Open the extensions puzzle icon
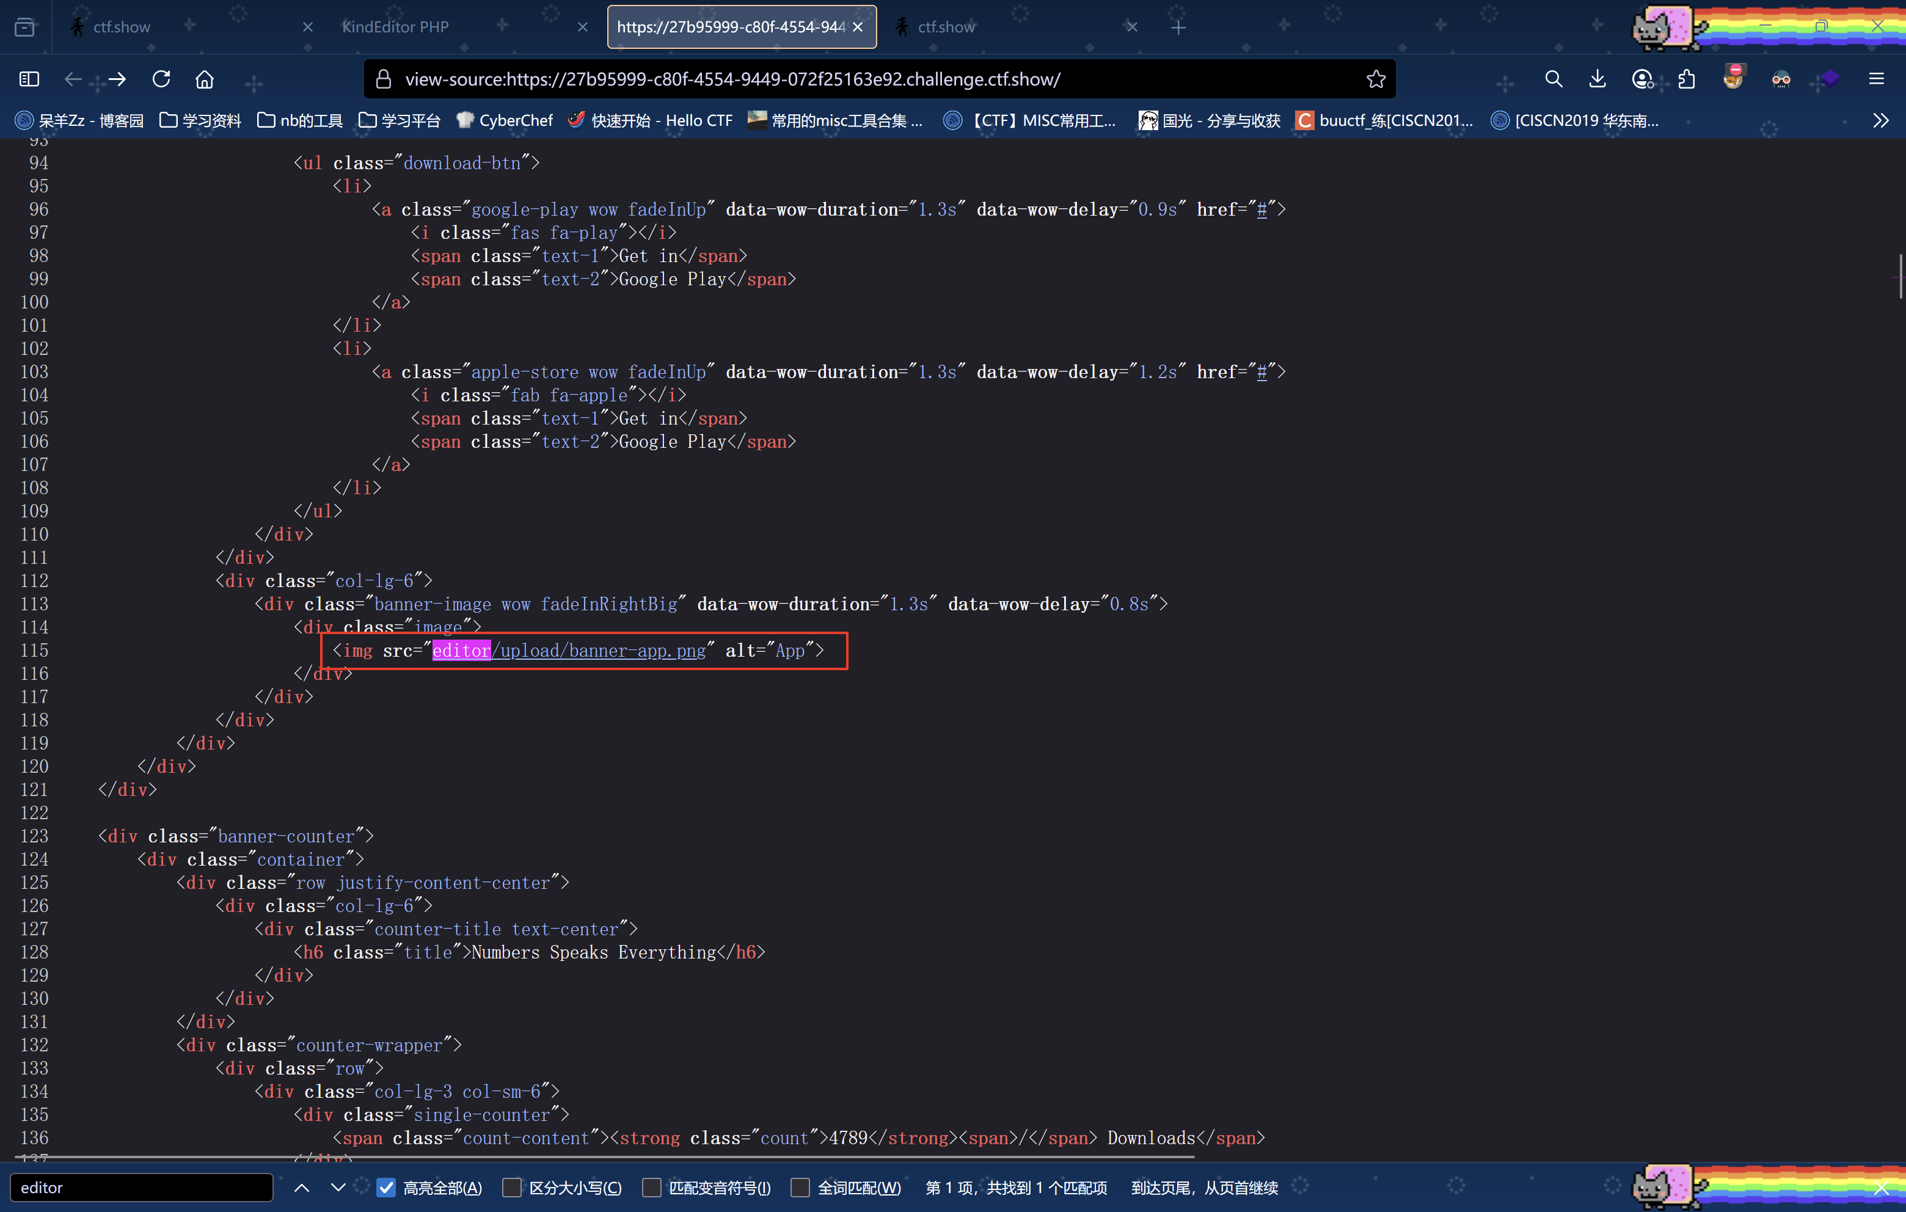The image size is (1906, 1212). click(x=1687, y=79)
